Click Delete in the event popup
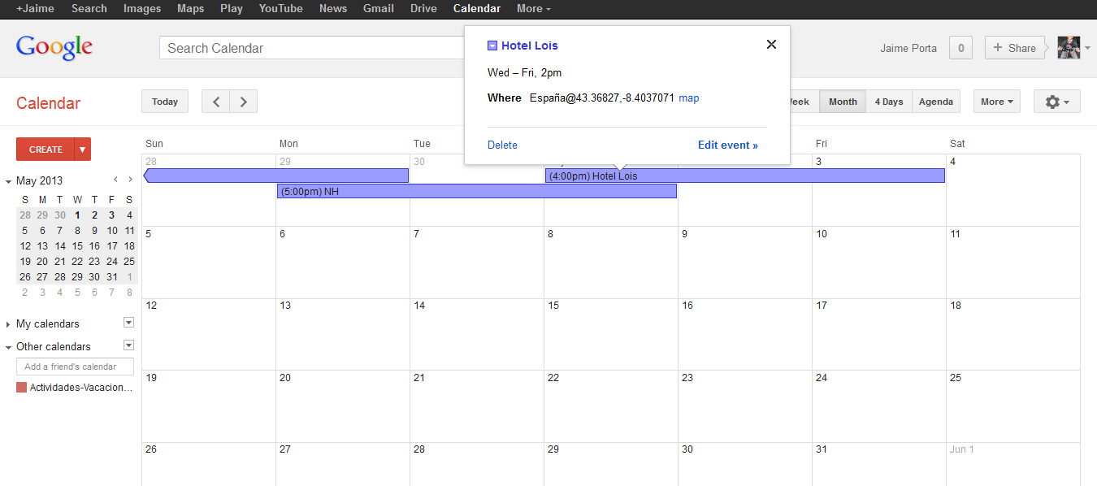The width and height of the screenshot is (1097, 486). coord(502,145)
